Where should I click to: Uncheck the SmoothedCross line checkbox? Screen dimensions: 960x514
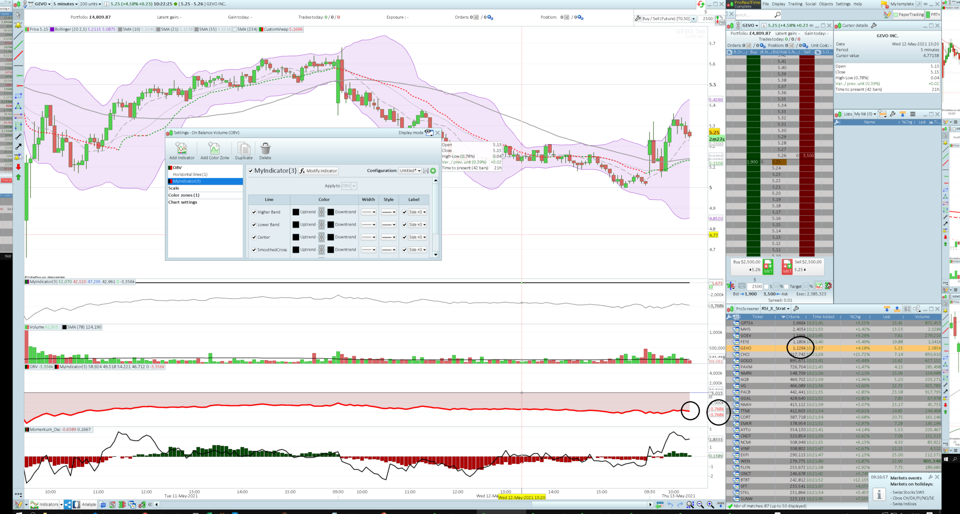254,250
